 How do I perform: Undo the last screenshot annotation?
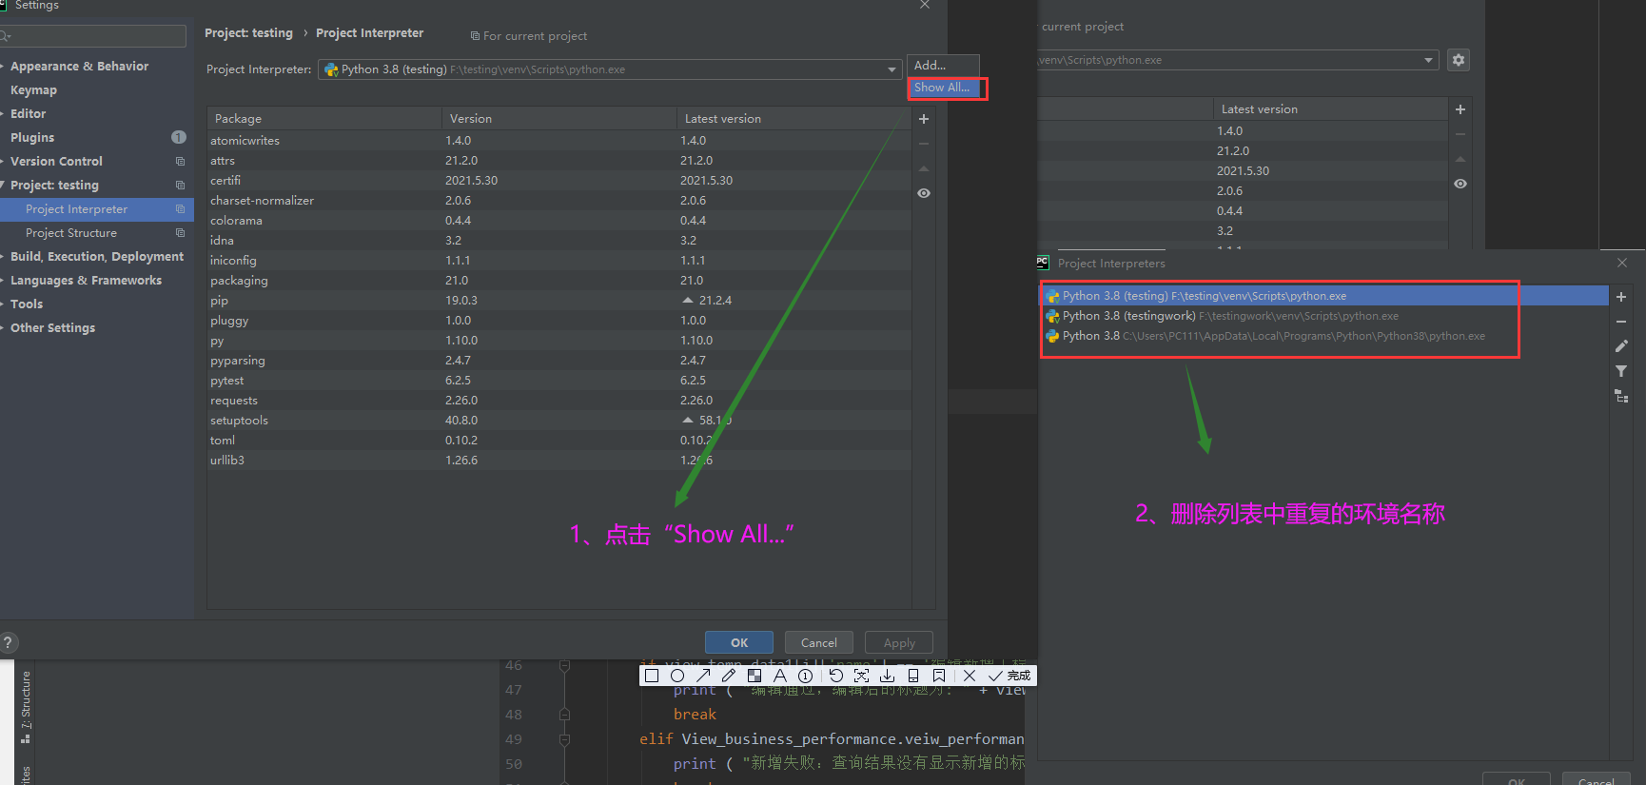836,676
